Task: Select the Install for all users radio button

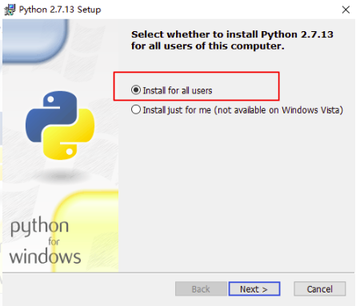Action: coord(136,90)
